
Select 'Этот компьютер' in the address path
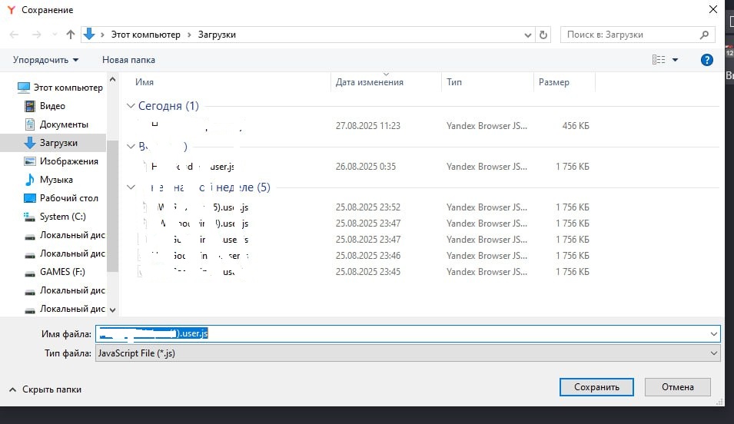145,35
